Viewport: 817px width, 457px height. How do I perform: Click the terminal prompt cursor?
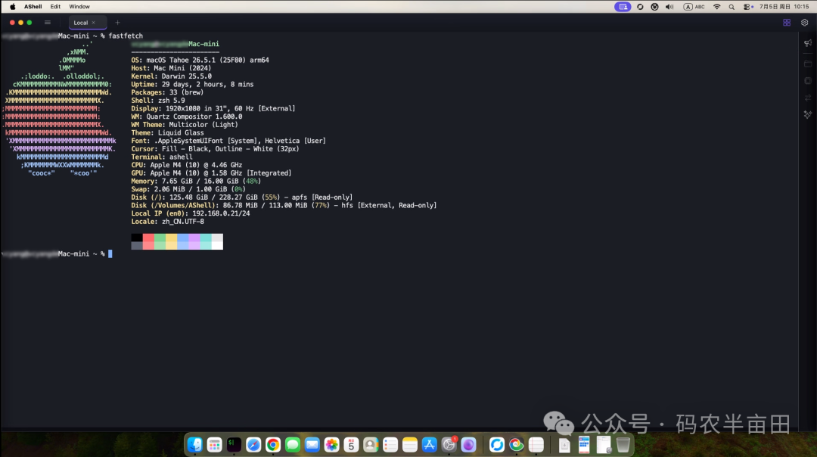point(110,253)
